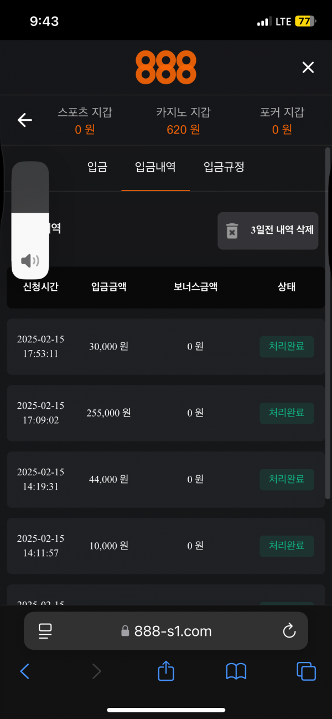Switch to the 입금 tab
This screenshot has height=719, width=332.
[x=97, y=167]
